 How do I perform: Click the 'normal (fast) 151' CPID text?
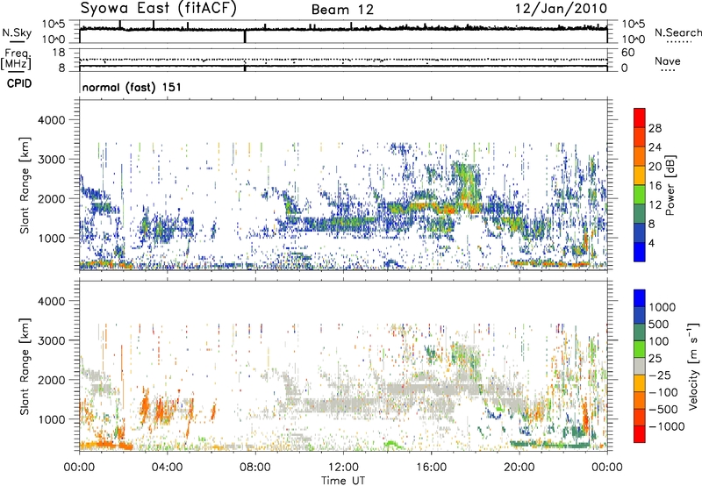point(132,87)
